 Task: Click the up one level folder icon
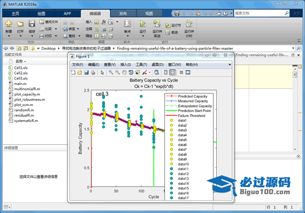[19, 48]
